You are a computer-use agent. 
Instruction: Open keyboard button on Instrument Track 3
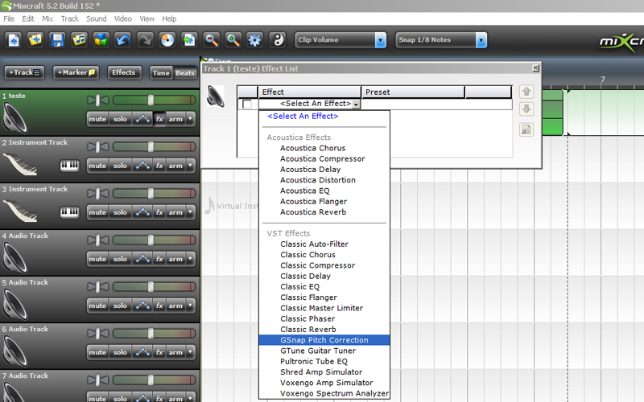(x=70, y=212)
